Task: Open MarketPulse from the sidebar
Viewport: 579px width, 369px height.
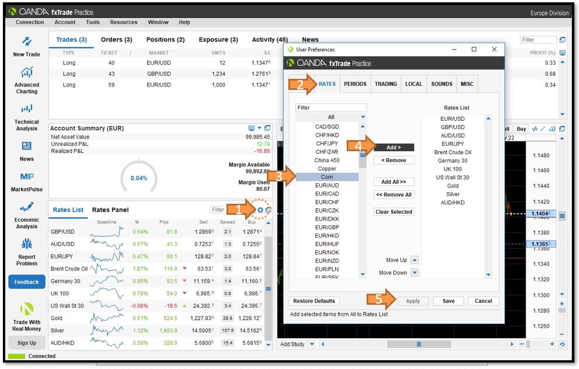Action: click(x=27, y=176)
